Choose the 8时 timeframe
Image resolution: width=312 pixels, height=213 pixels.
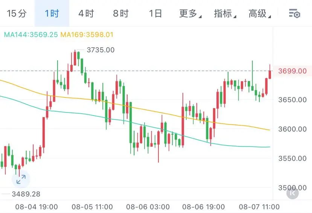[x=121, y=14]
